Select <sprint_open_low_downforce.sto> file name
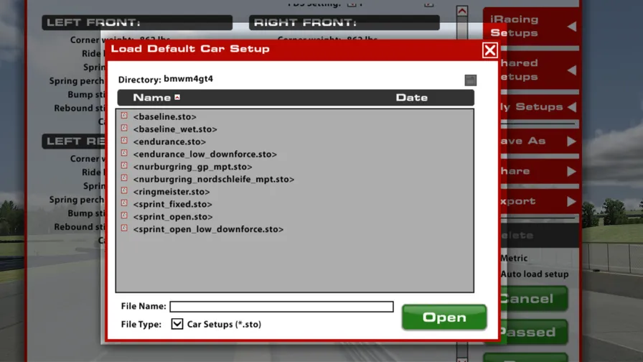Image resolution: width=643 pixels, height=362 pixels. point(208,229)
